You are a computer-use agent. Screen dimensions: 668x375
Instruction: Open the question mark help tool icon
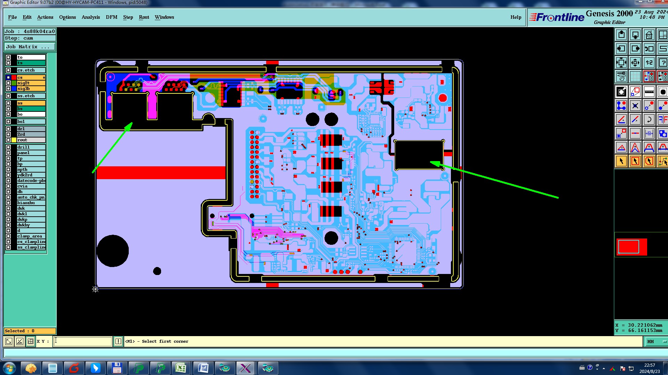point(662,63)
